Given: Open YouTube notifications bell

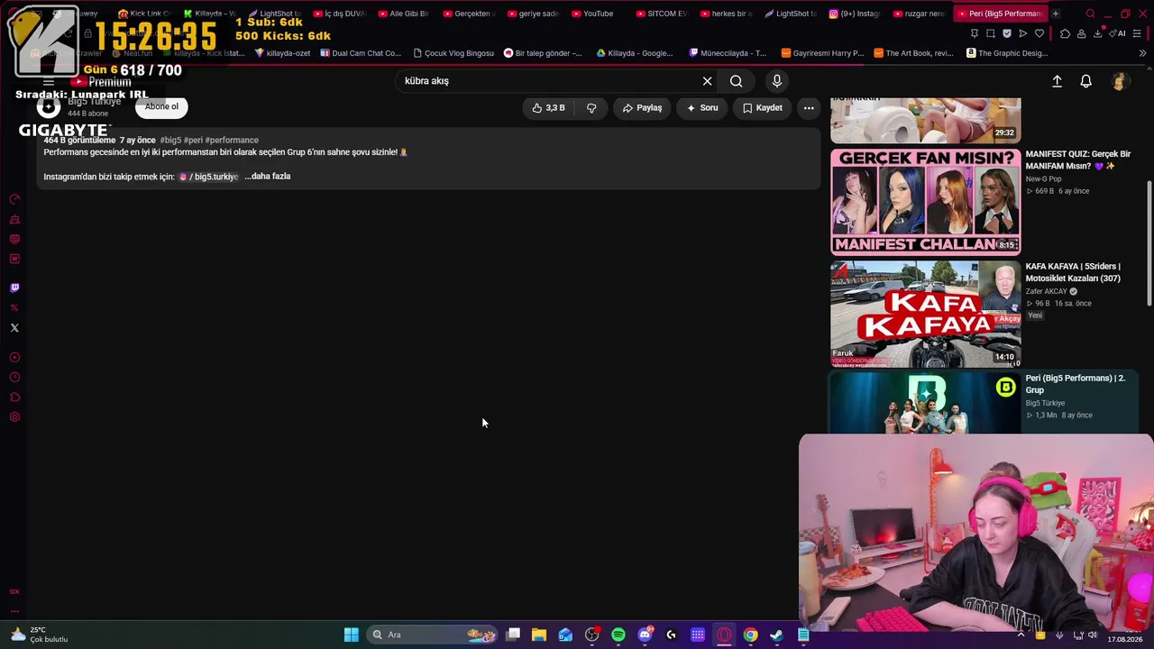Looking at the screenshot, I should point(1086,81).
